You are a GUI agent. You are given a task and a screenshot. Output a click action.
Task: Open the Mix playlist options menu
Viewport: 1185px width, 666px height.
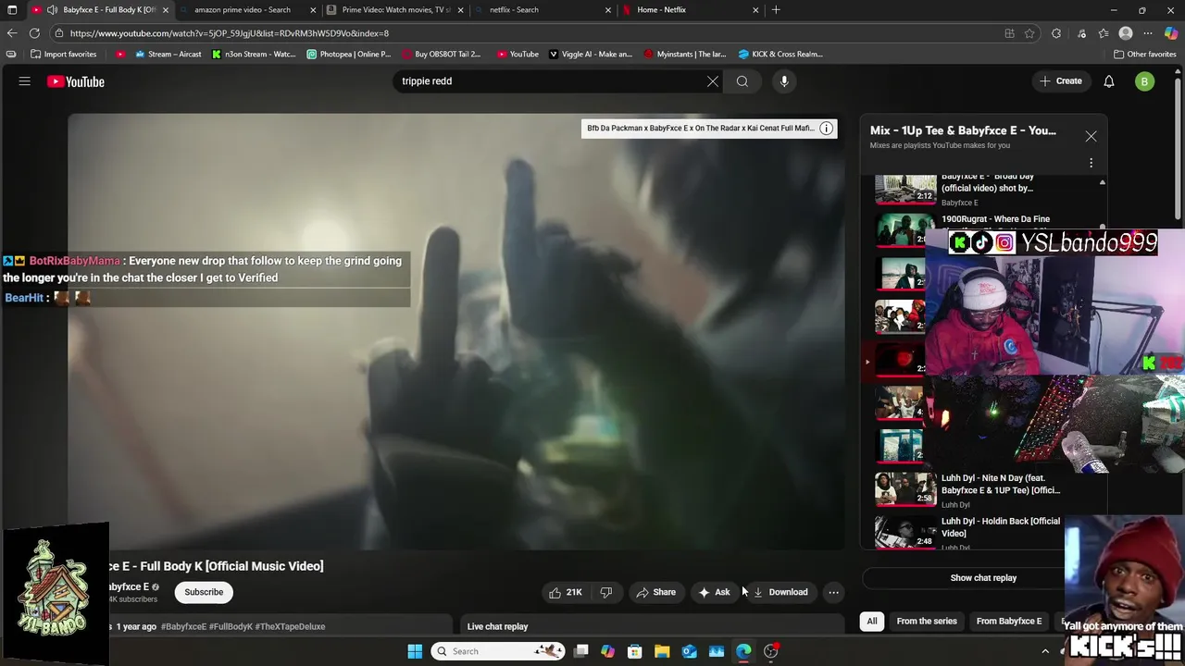click(1091, 163)
